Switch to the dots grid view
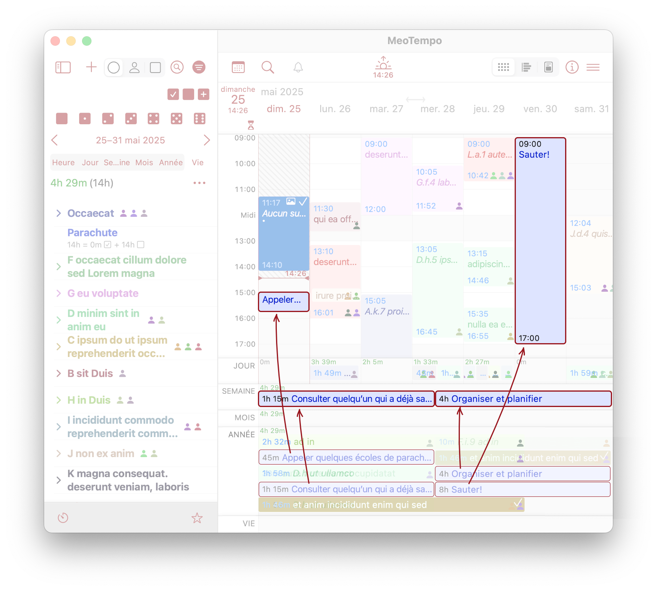 pos(504,67)
